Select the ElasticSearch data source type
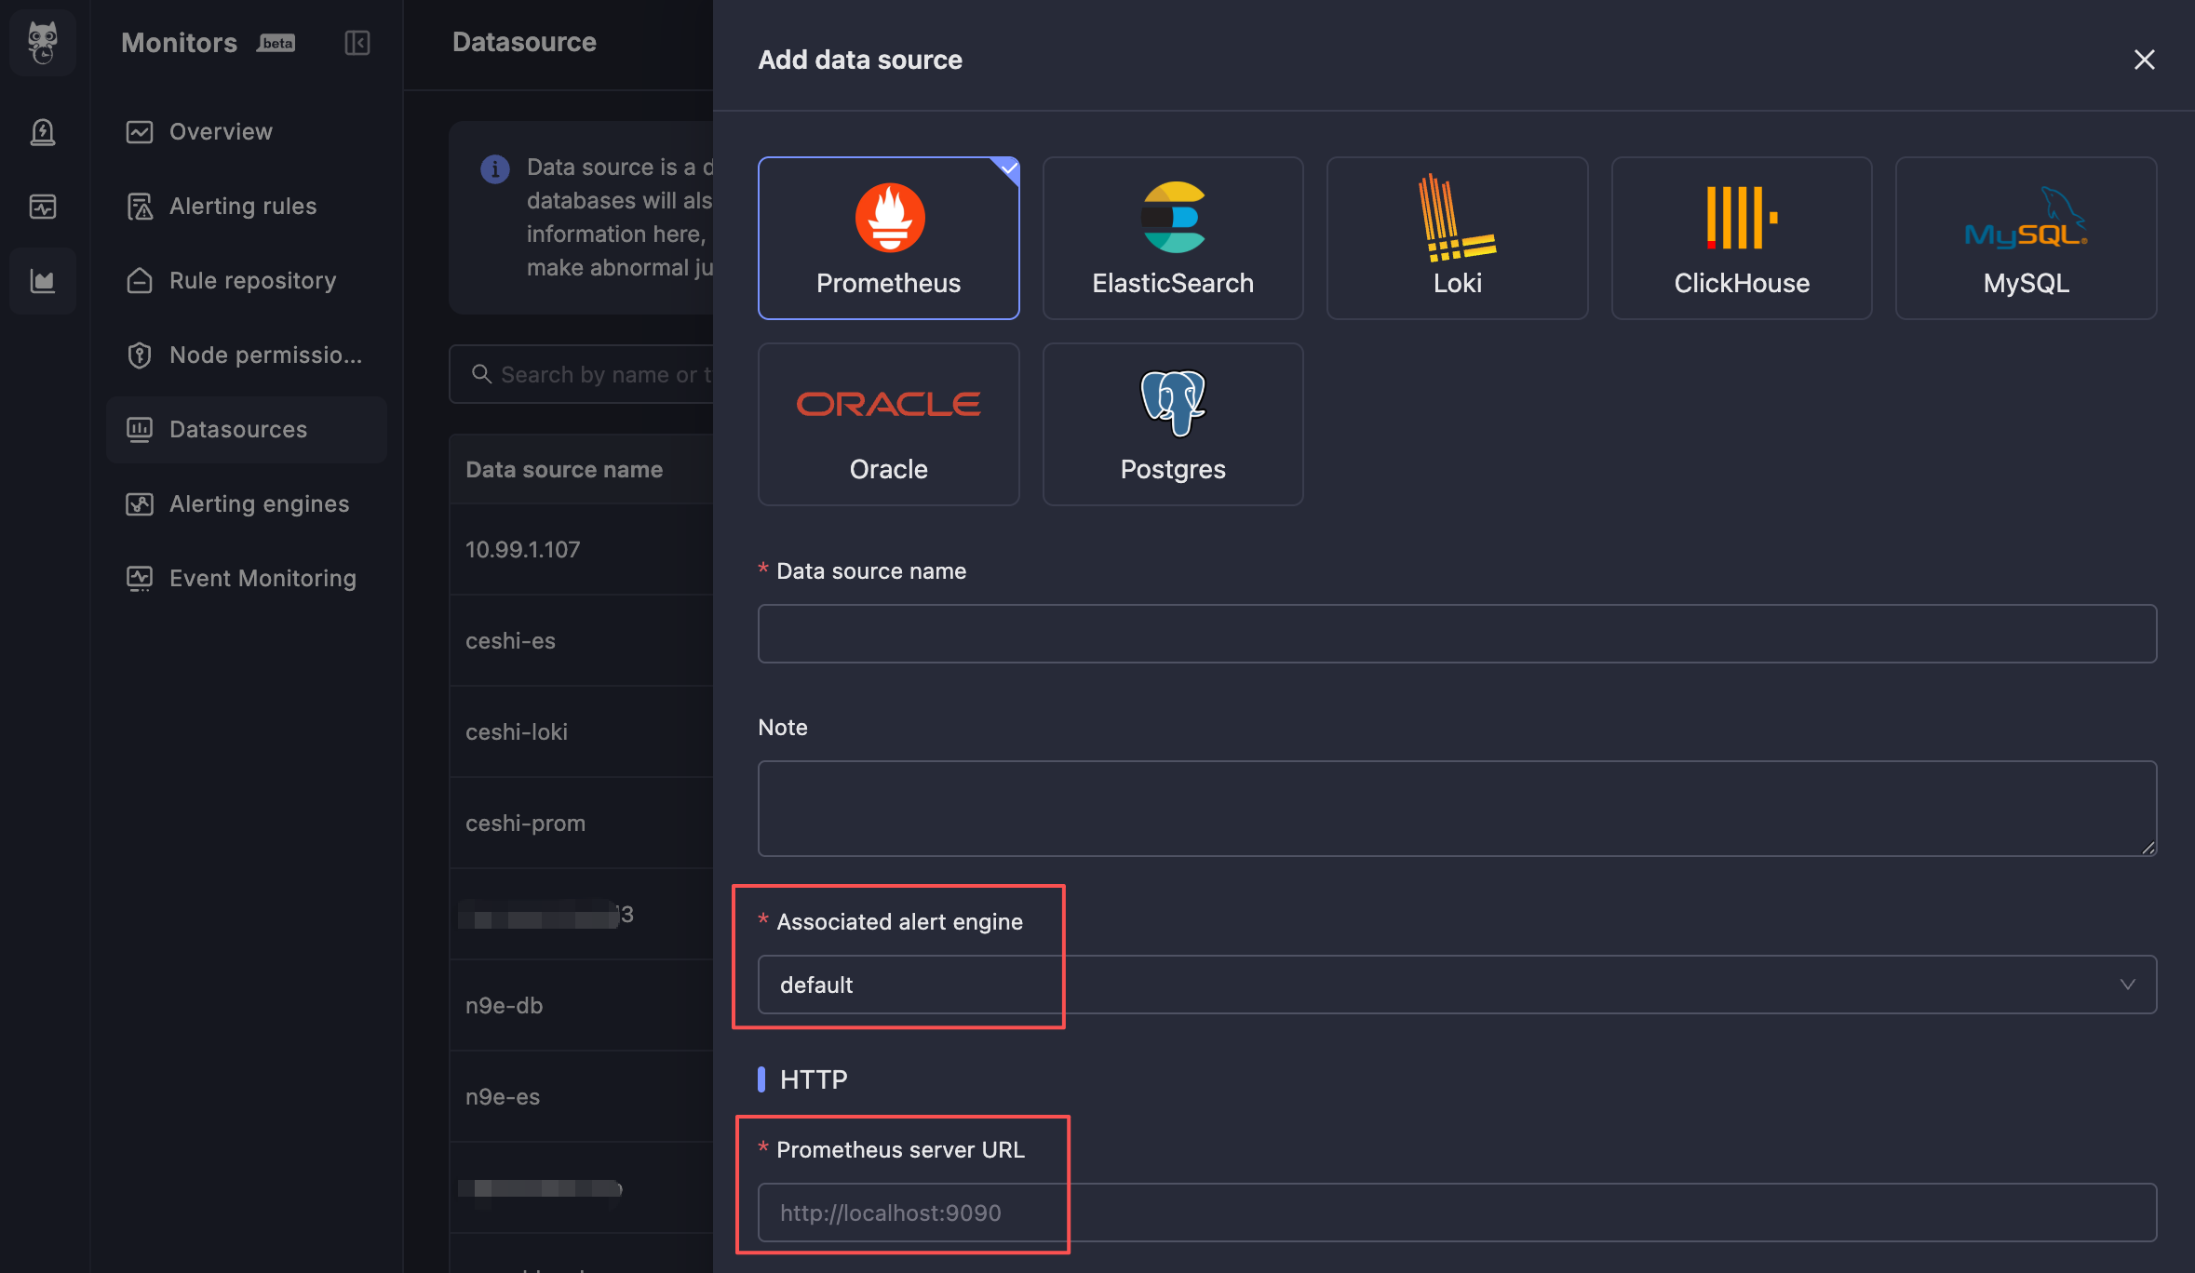This screenshot has height=1273, width=2195. point(1172,237)
